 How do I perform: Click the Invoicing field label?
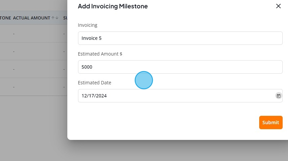click(x=87, y=25)
